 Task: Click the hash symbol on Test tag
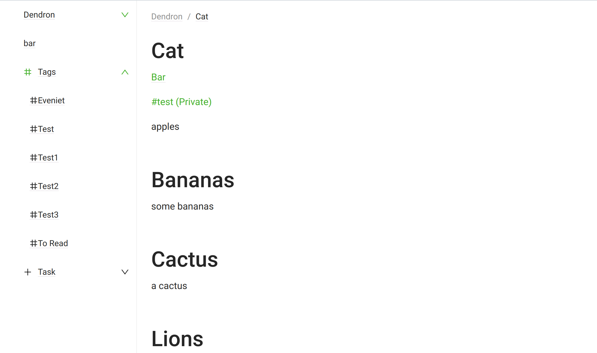click(33, 129)
